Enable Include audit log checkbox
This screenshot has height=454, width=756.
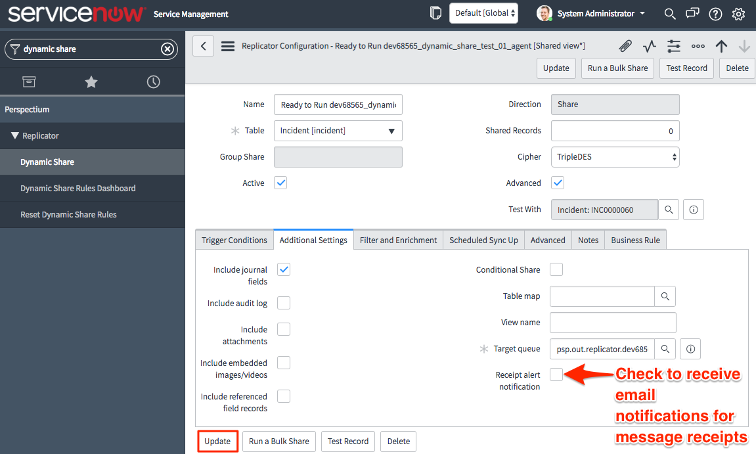(284, 303)
